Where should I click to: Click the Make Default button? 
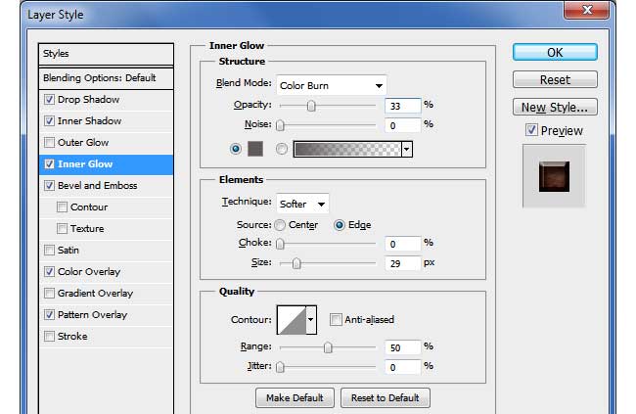295,397
